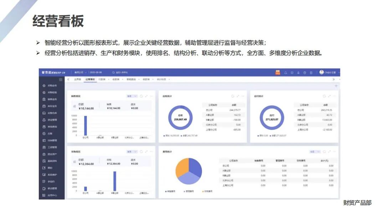Switch to the 主界面 tab
This screenshot has width=385, height=217.
[77, 79]
